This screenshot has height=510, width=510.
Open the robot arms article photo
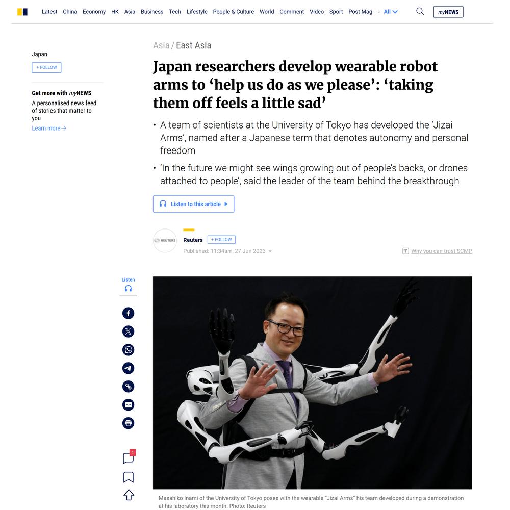click(313, 383)
